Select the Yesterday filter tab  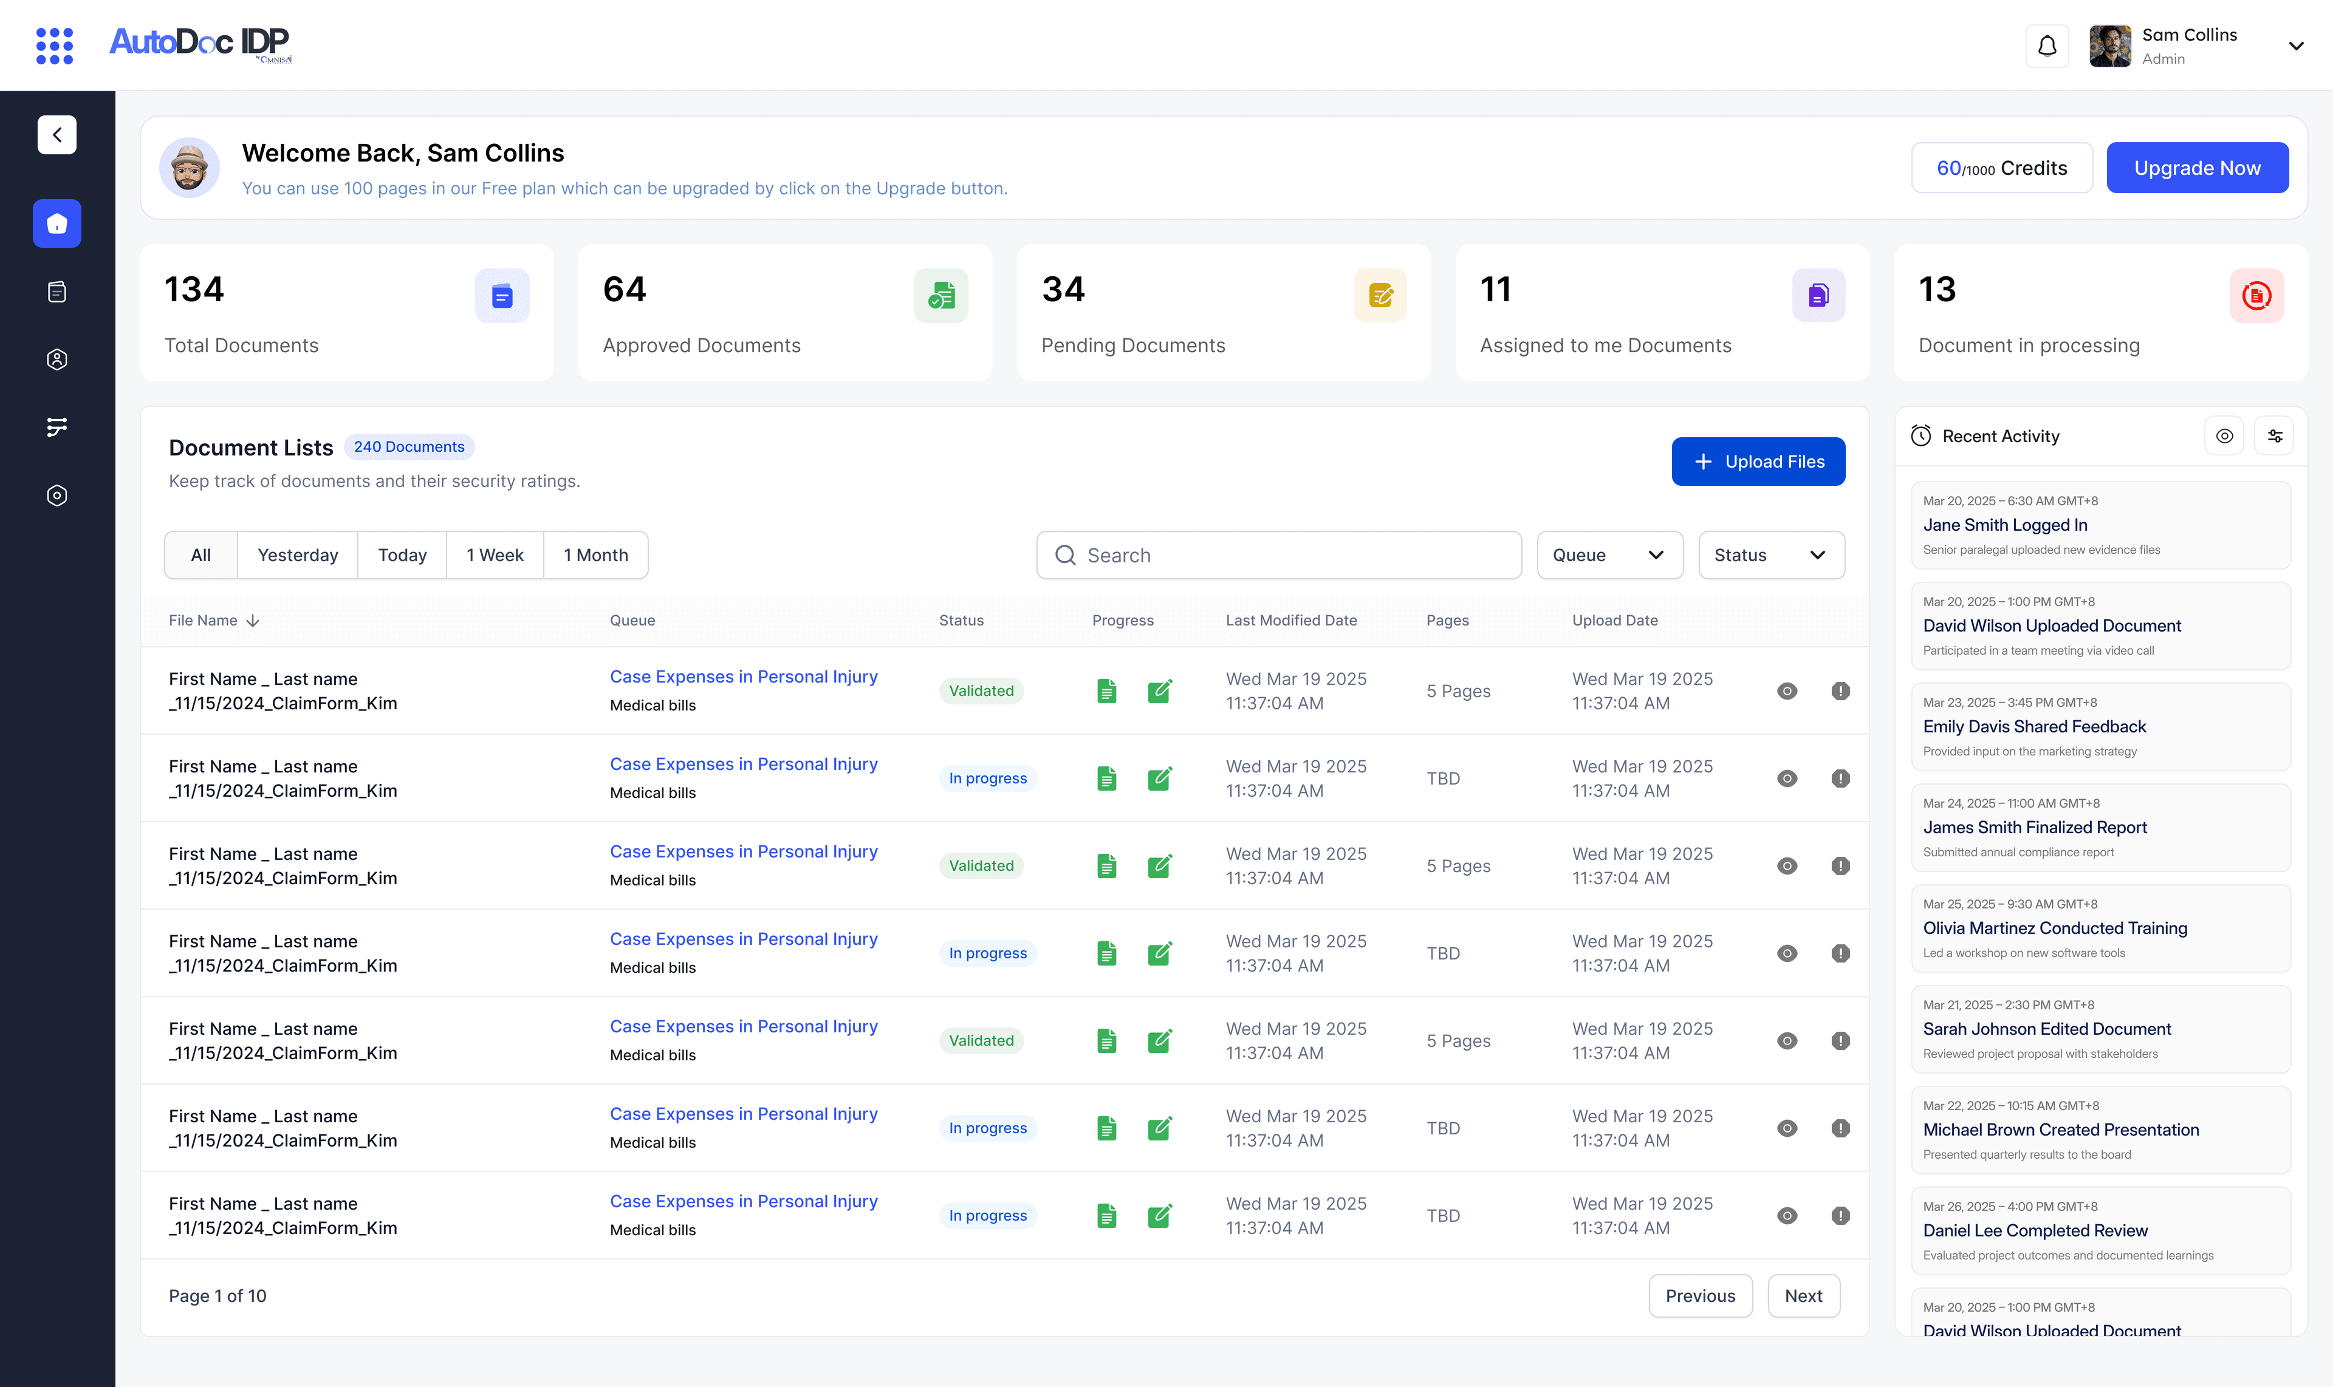point(297,555)
